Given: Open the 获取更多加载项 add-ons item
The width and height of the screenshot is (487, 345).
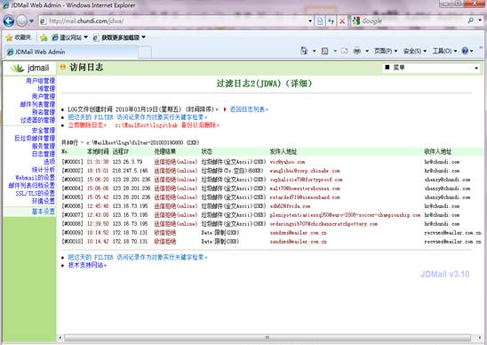Looking at the screenshot, I should [120, 37].
